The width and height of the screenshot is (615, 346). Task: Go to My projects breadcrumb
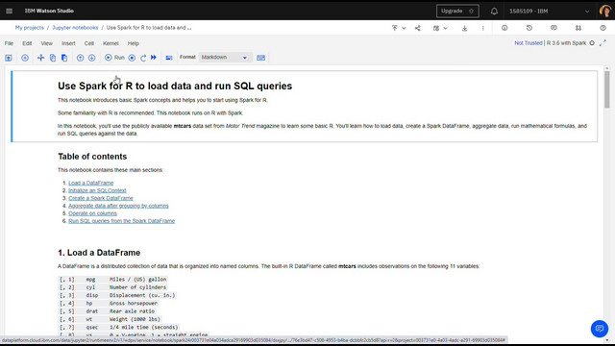tap(30, 28)
